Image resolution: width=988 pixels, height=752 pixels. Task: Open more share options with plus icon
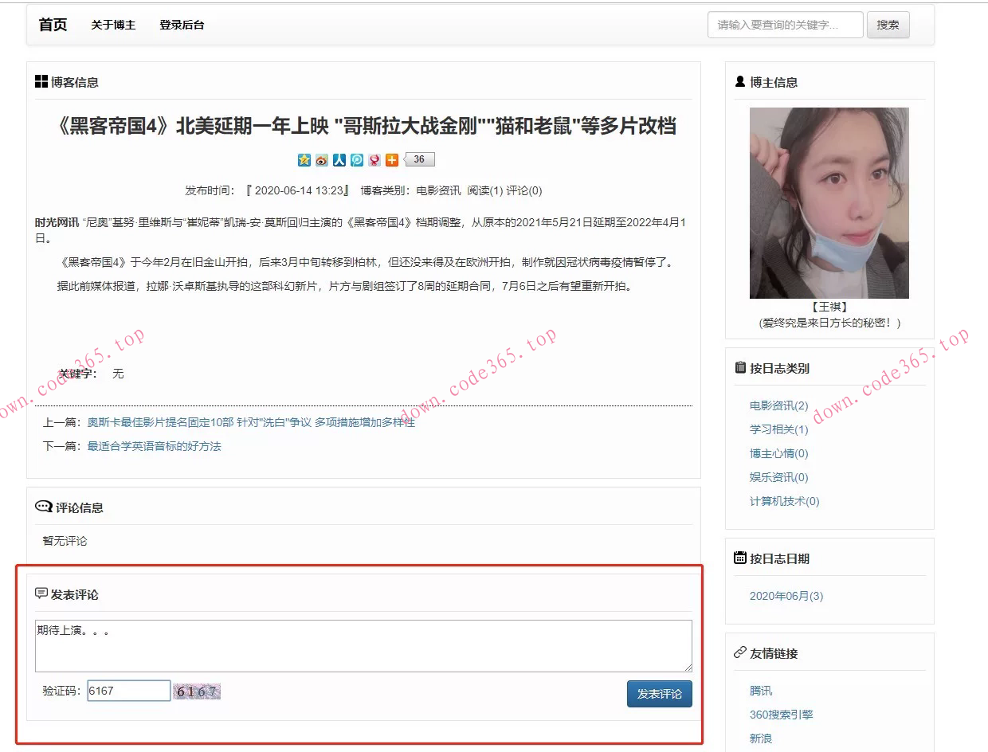pyautogui.click(x=390, y=159)
